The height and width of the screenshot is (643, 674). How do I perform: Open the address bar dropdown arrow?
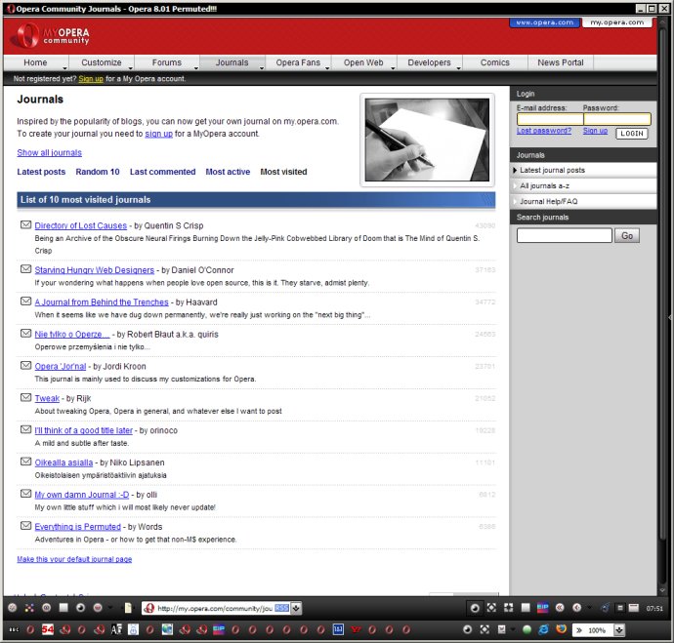coord(296,608)
